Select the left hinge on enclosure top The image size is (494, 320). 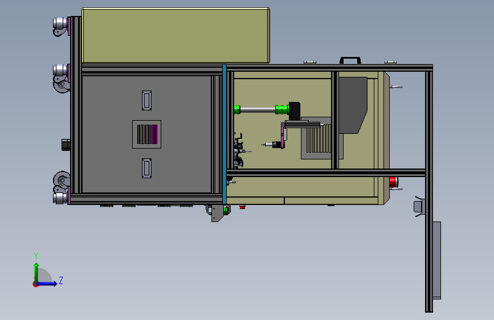[x=310, y=63]
